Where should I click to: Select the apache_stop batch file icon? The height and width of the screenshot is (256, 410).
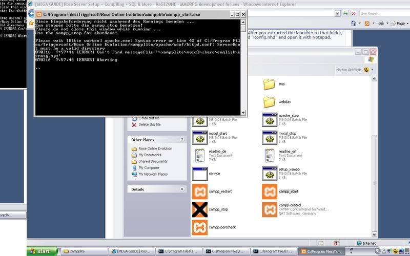coord(270,120)
